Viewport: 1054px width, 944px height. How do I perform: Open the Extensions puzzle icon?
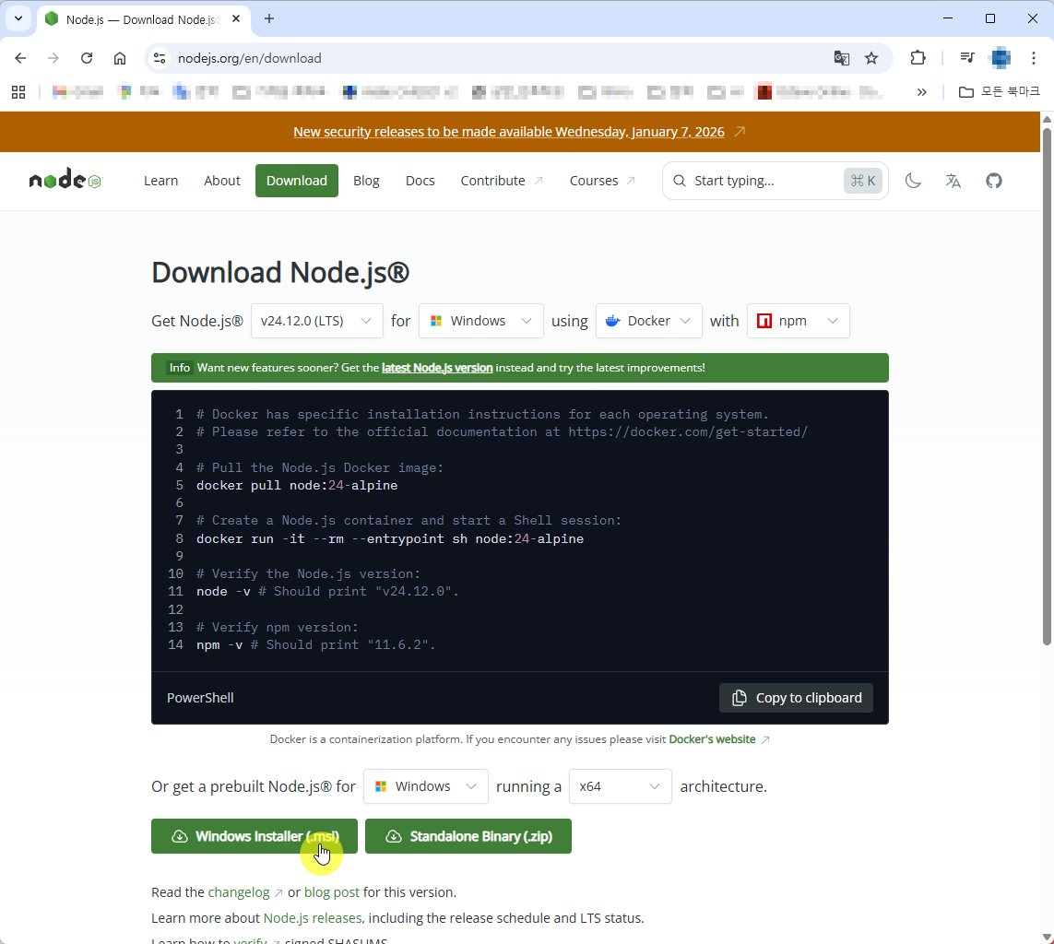tap(918, 58)
